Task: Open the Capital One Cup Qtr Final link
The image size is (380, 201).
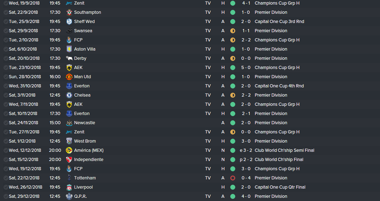Action: pyautogui.click(x=280, y=187)
